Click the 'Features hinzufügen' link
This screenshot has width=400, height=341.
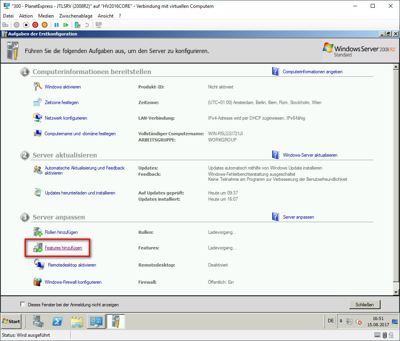coord(63,248)
